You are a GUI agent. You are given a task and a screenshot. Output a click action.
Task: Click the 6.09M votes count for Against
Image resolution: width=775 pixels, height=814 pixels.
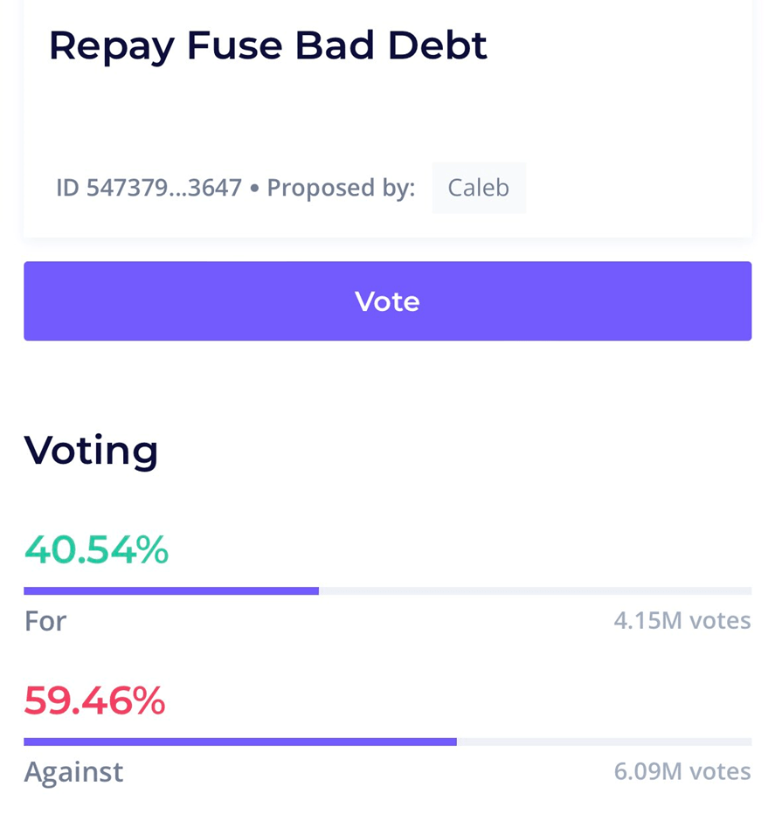click(681, 771)
